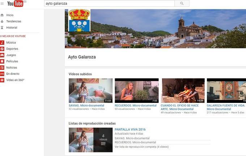Click the YouTube logo
This screenshot has height=156, width=246.
[x=15, y=4]
